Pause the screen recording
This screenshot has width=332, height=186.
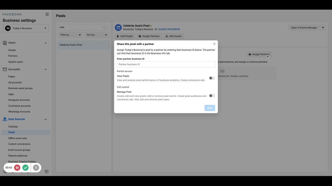coord(17,168)
